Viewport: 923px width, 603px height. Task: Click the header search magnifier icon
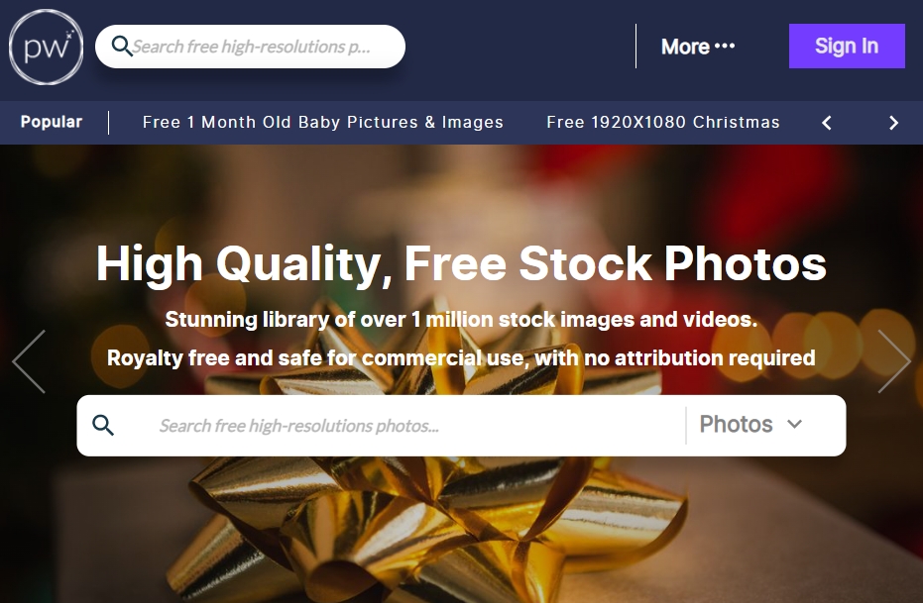click(122, 46)
